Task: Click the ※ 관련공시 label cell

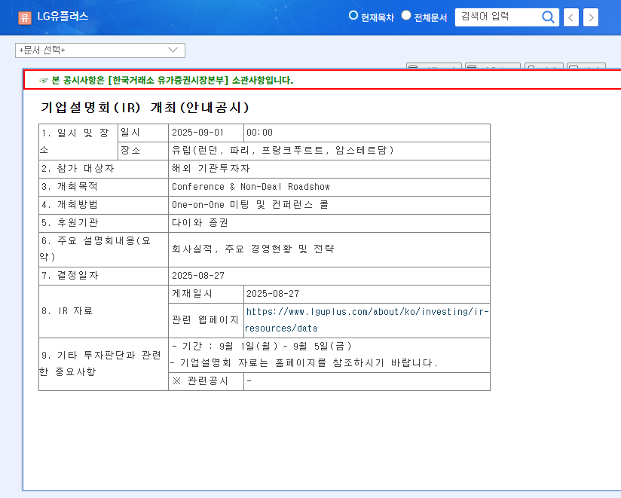Action: [206, 381]
